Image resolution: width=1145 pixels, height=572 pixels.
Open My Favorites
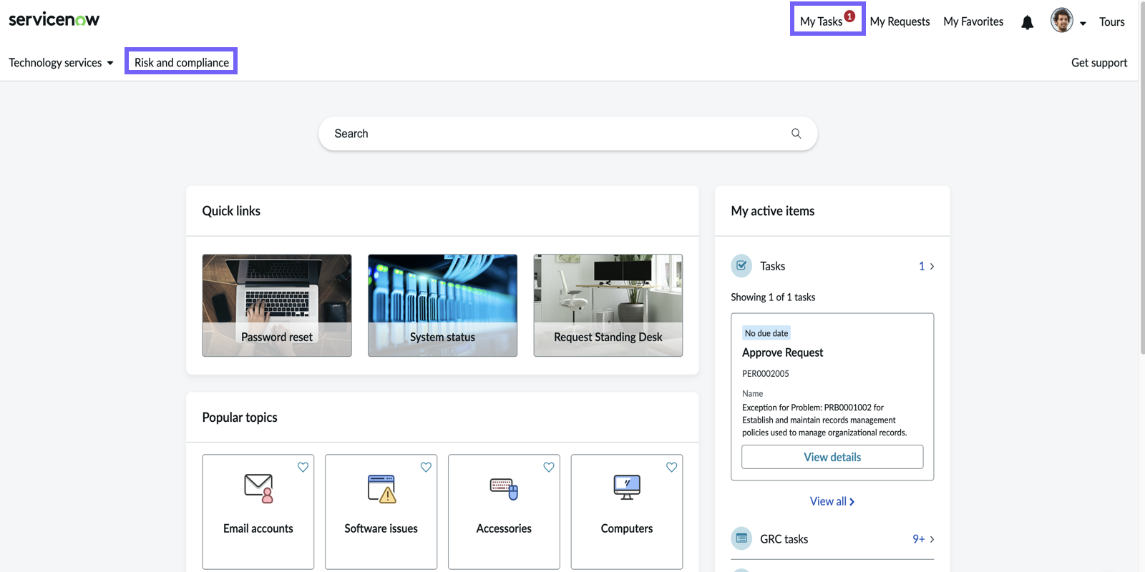click(973, 21)
